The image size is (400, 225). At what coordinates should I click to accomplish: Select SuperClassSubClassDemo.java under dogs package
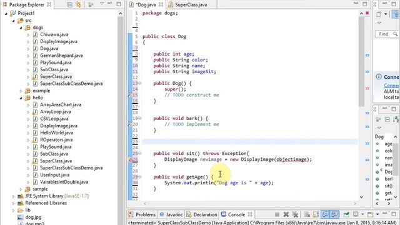71,83
